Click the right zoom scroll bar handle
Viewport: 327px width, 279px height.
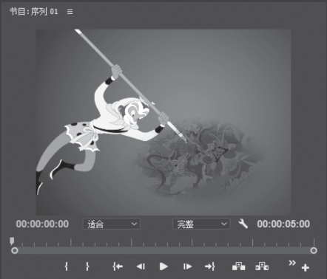point(314,250)
